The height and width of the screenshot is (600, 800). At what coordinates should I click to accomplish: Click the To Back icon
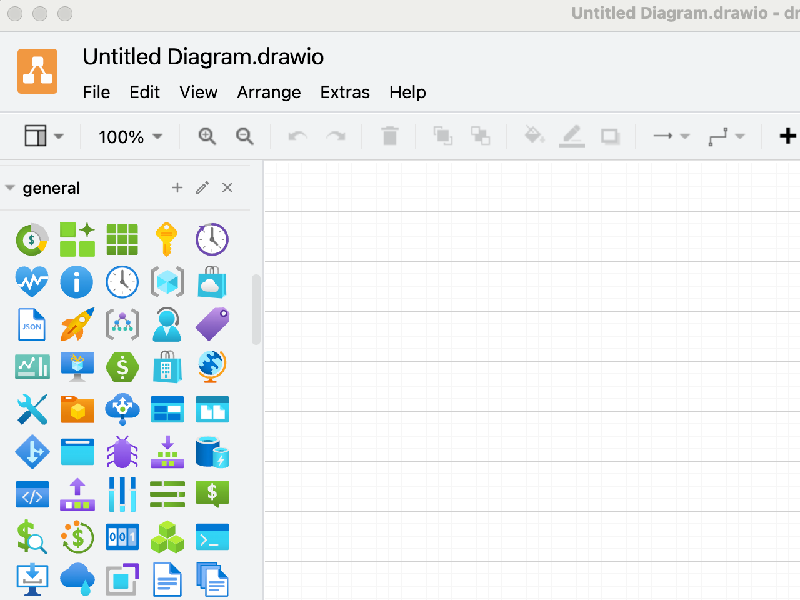coord(480,136)
